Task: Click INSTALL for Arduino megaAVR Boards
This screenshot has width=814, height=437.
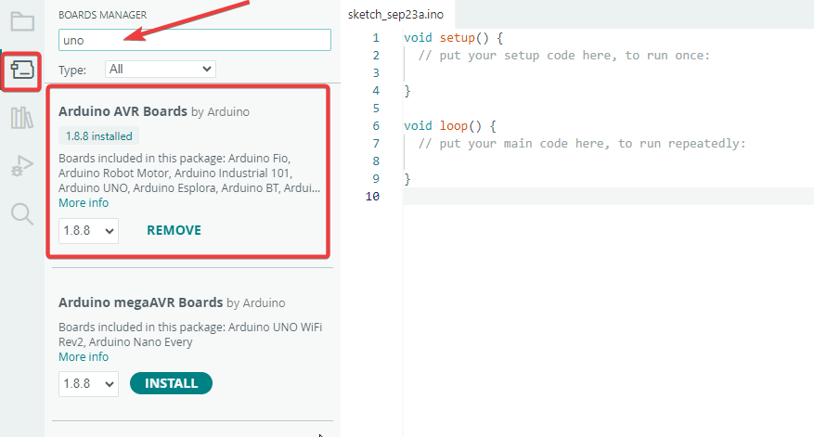Action: point(171,383)
